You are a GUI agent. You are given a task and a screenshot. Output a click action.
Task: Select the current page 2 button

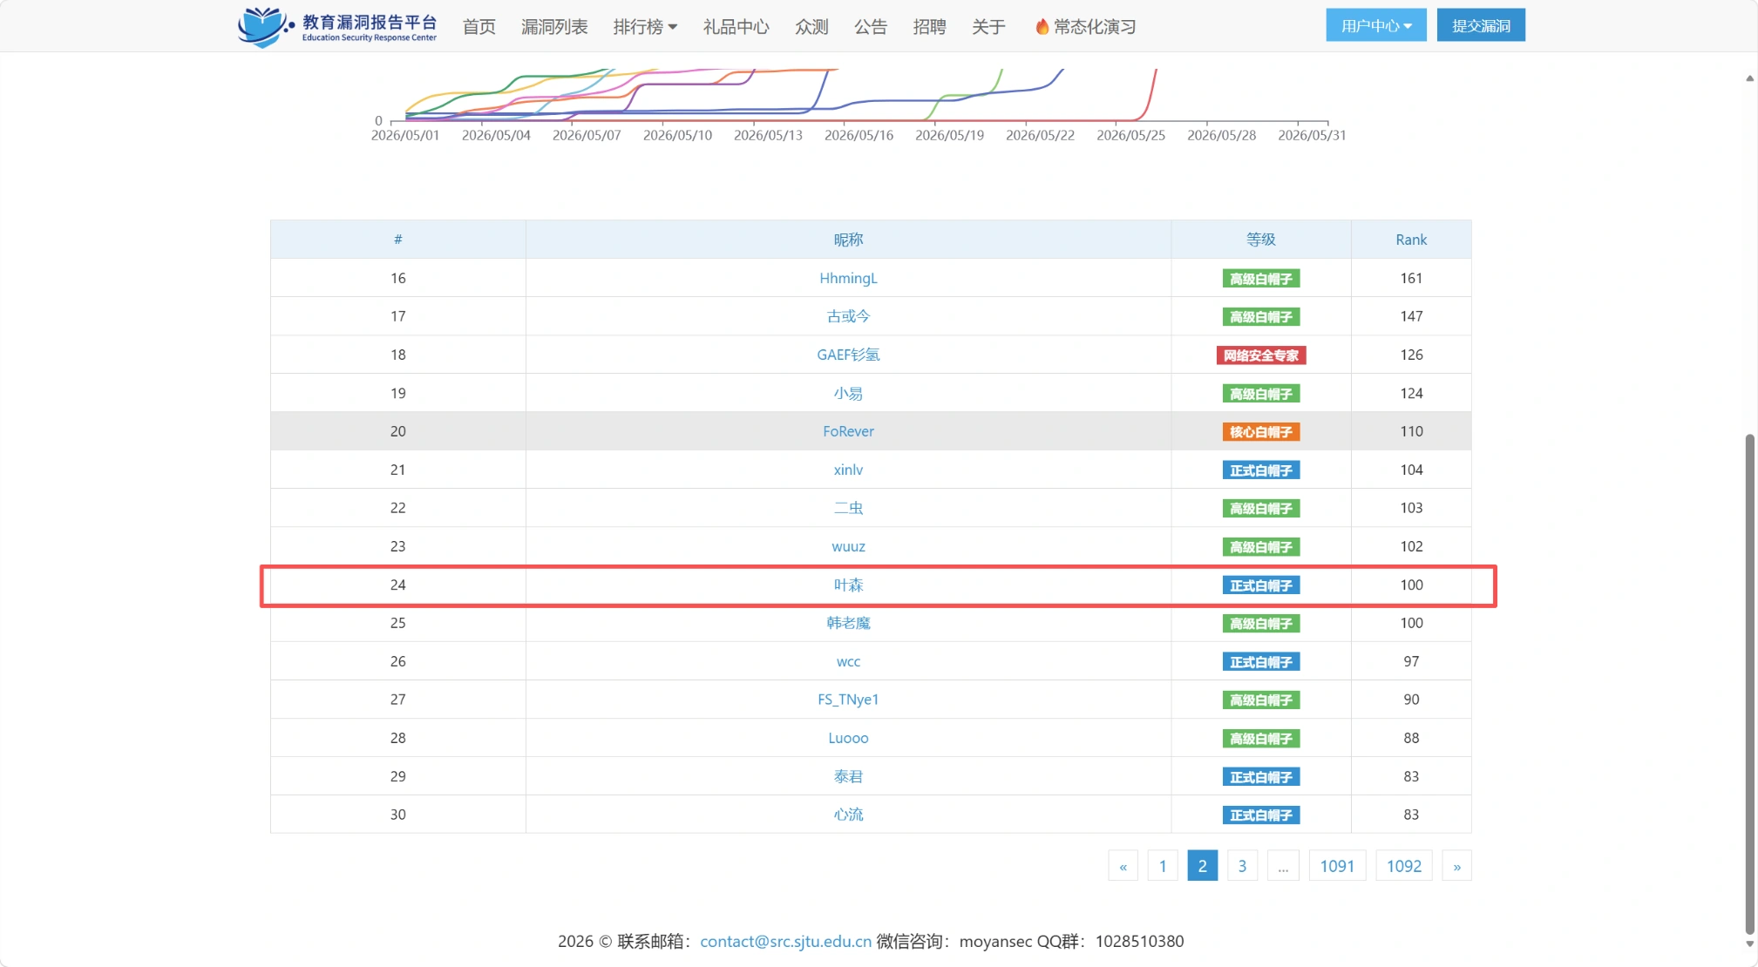coord(1202,866)
